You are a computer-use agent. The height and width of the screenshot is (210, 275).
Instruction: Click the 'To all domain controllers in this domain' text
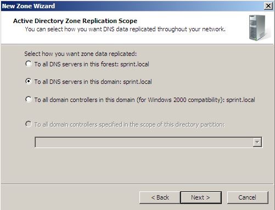(85, 100)
